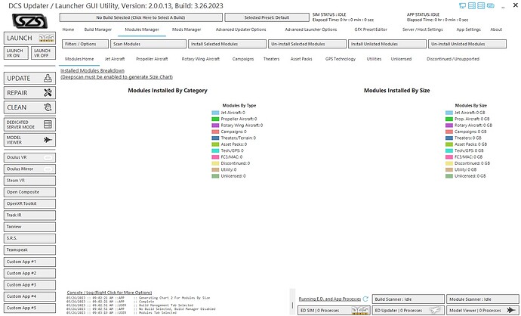Screen dimensions: 521x316
Task: Click the ED Updater processes icon
Action: pos(435,311)
